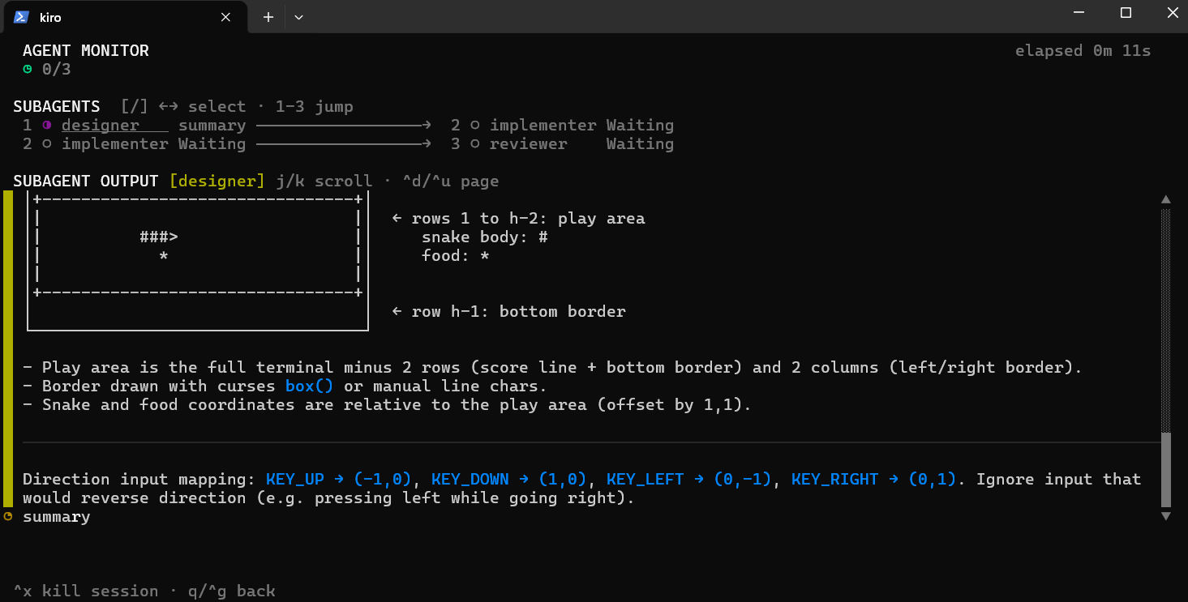Click the yellow pending icon beside summary
The height and width of the screenshot is (602, 1188).
coord(8,515)
